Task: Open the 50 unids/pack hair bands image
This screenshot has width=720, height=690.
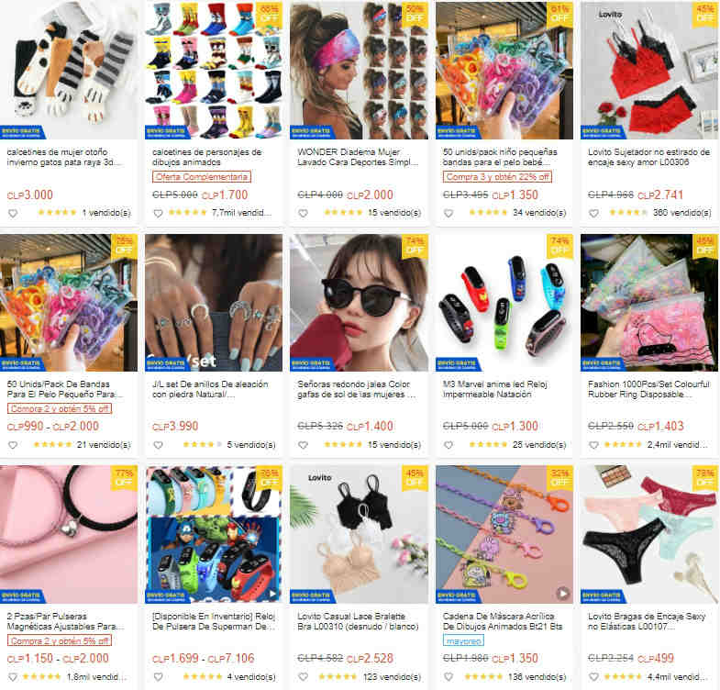Action: click(504, 71)
